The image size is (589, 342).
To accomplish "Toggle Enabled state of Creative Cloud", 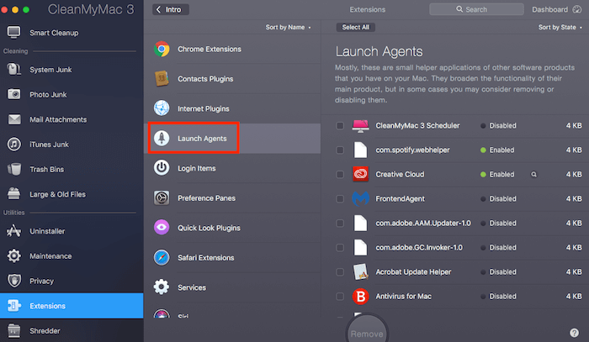I will click(x=497, y=175).
